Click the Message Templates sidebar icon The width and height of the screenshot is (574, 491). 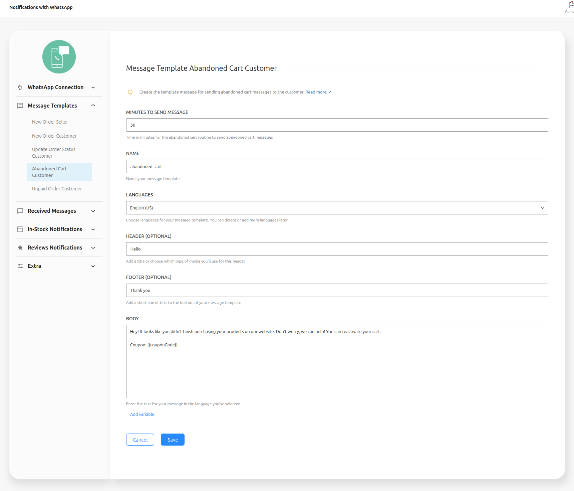20,106
